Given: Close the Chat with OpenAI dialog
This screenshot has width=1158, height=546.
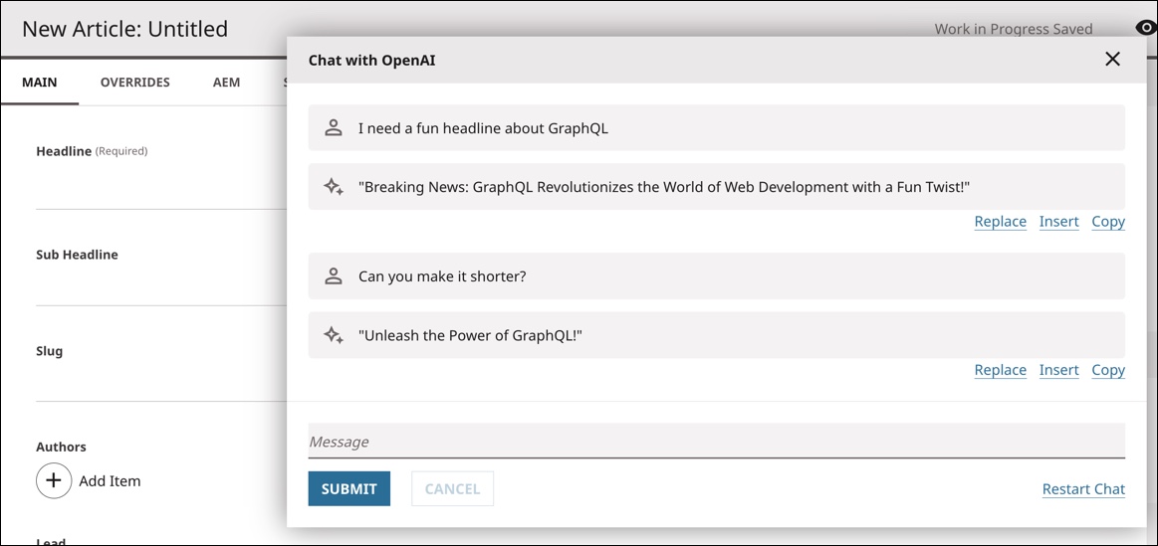Looking at the screenshot, I should click(1112, 59).
